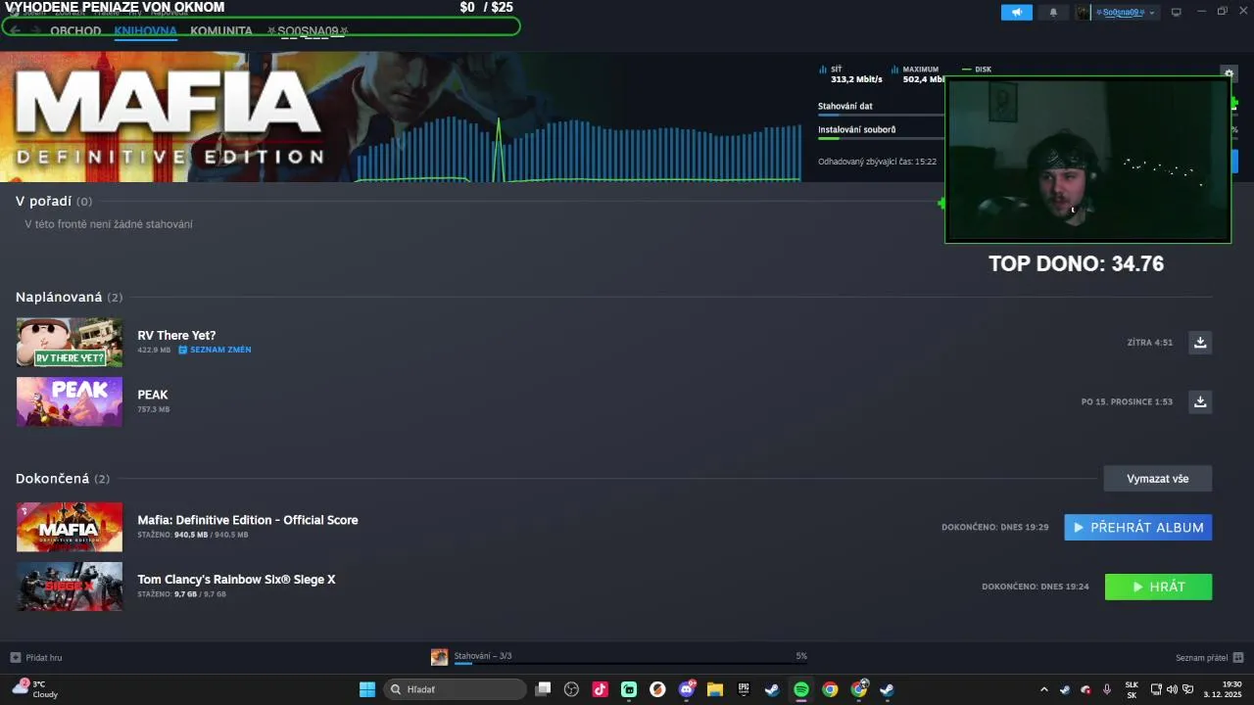The image size is (1254, 705).
Task: Switch to Spotify on the taskbar
Action: [801, 689]
